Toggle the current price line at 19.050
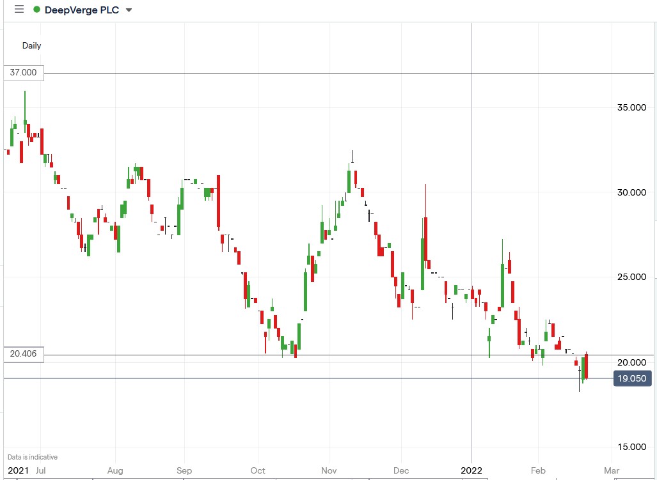Screen dimensions: 657x480 pyautogui.click(x=320, y=378)
